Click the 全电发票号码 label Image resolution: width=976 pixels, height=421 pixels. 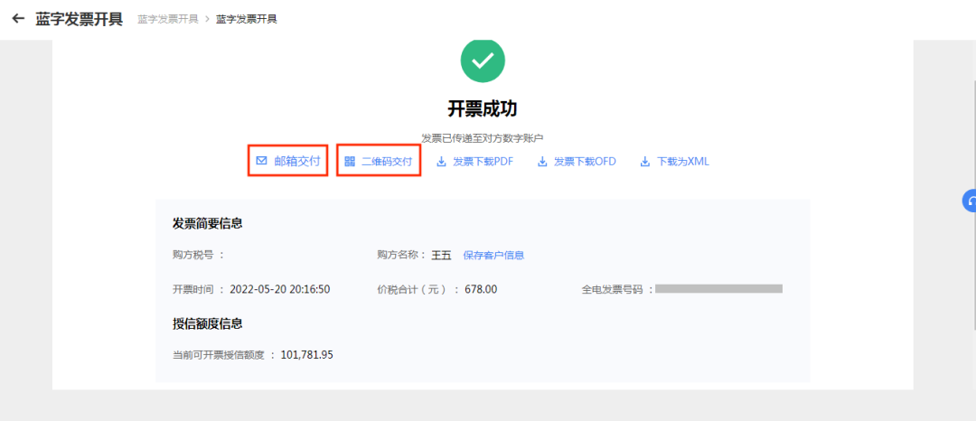618,289
